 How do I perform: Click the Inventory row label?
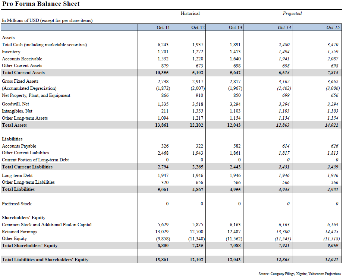[x=11, y=51]
